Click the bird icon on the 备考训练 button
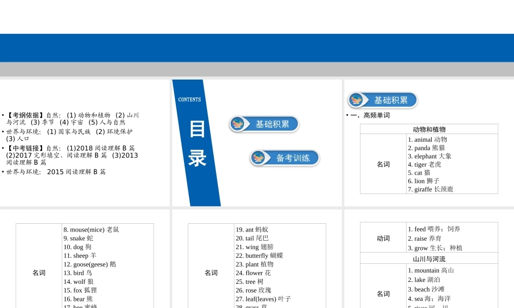Image resolution: width=514 pixels, height=308 pixels. 258,158
